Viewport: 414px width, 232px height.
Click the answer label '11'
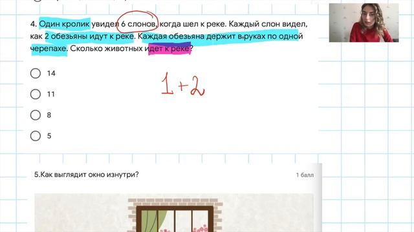(x=51, y=94)
